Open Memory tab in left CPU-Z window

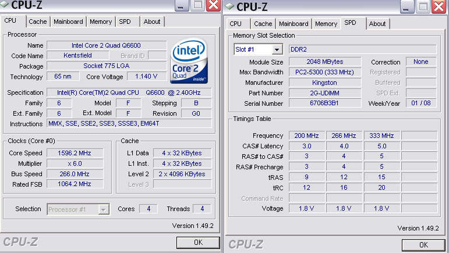pyautogui.click(x=101, y=22)
